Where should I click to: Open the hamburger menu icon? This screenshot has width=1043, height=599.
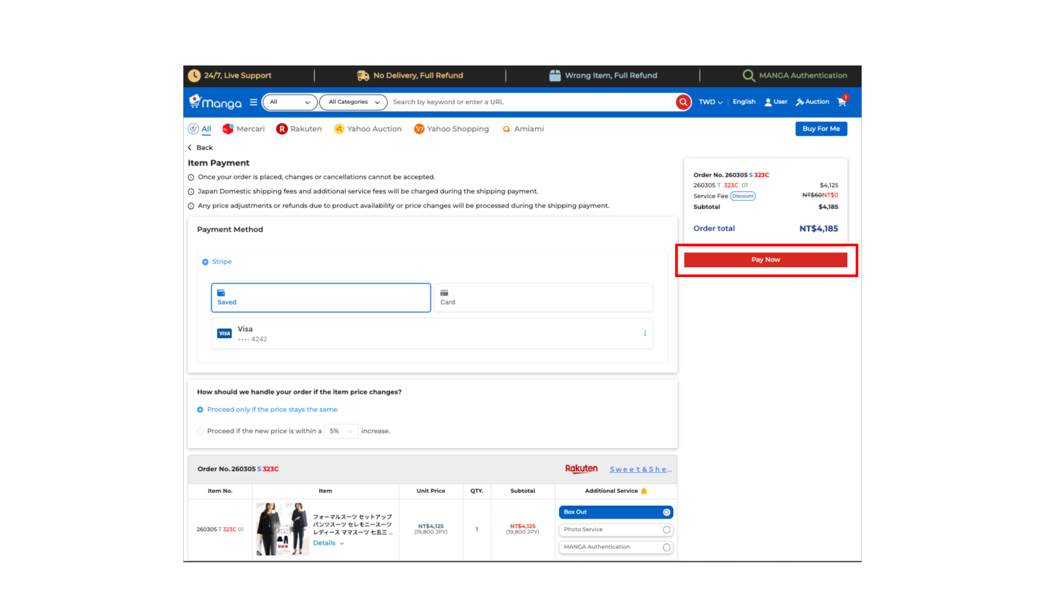(x=254, y=102)
